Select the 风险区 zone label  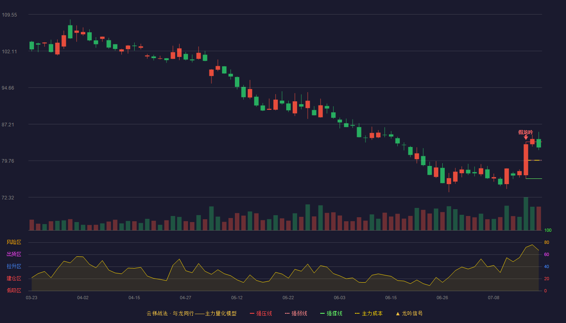14,242
